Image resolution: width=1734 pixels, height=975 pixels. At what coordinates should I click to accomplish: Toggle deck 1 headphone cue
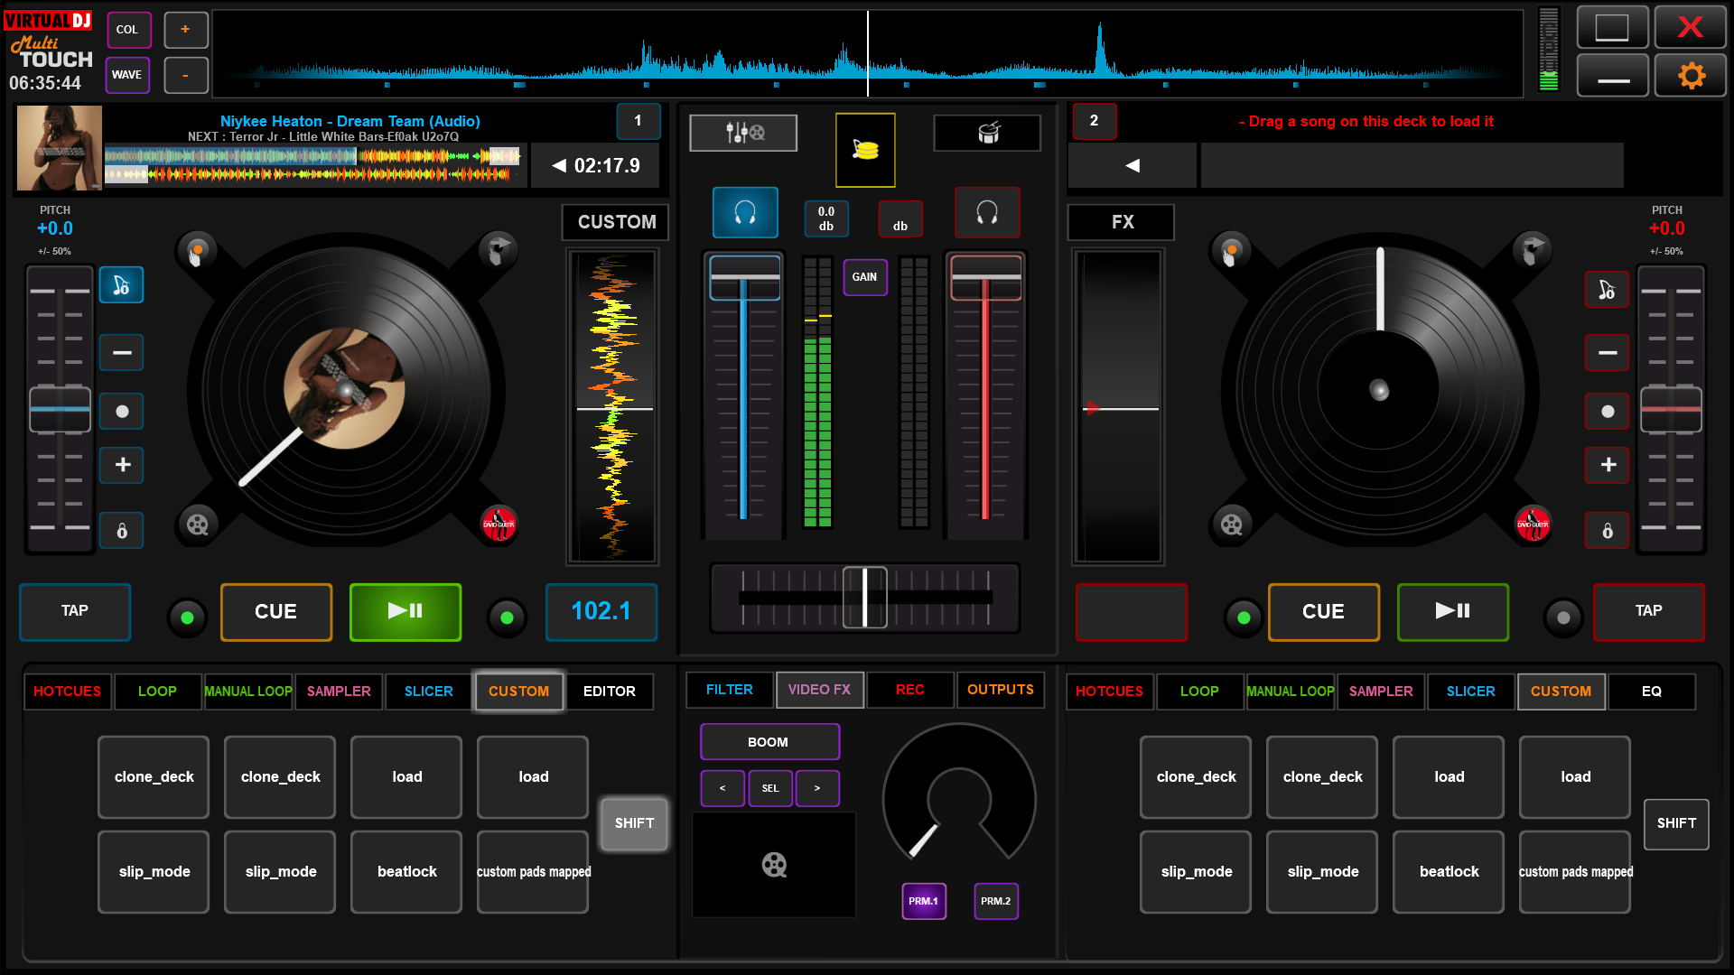tap(745, 213)
